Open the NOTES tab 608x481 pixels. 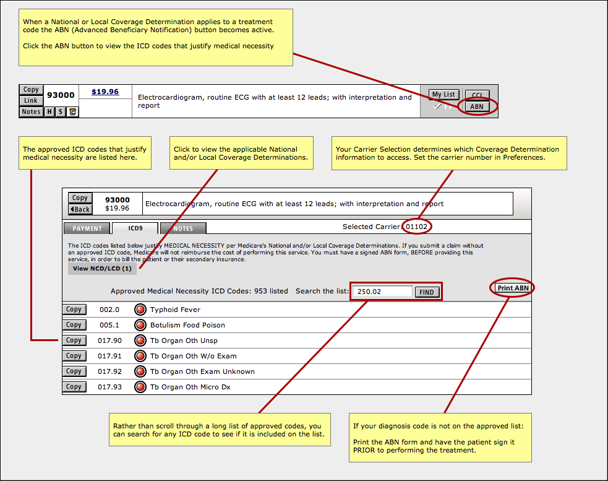tap(183, 228)
